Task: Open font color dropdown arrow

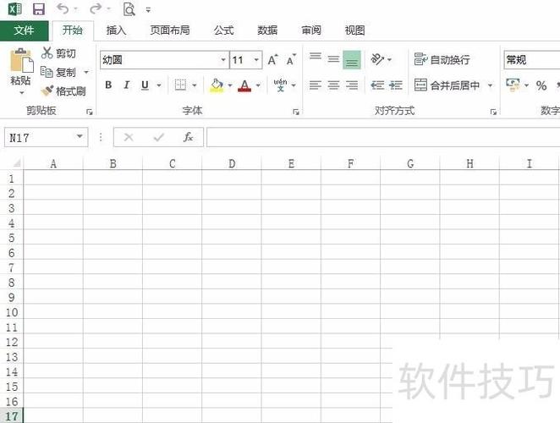Action: 258,85
